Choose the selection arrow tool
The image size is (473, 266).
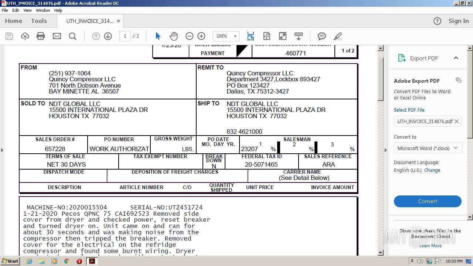point(158,36)
